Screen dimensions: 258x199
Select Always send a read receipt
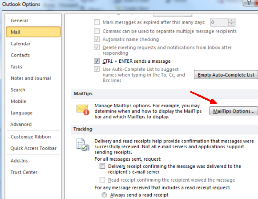click(104, 195)
